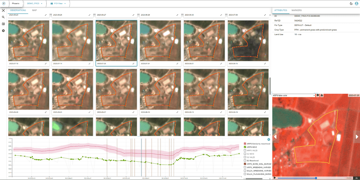Uncheck ARPS NDVI series checkbox
Image resolution: width=360 pixels, height=180 pixels.
click(245, 147)
